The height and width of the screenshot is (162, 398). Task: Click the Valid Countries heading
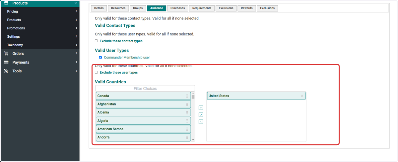pyautogui.click(x=110, y=82)
